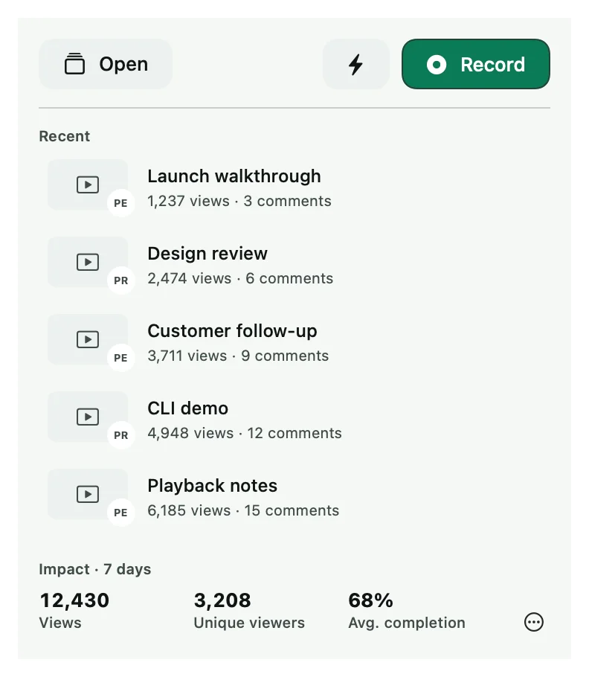Open the Customer follow-up video thumbnail
The image size is (589, 677).
tap(88, 339)
